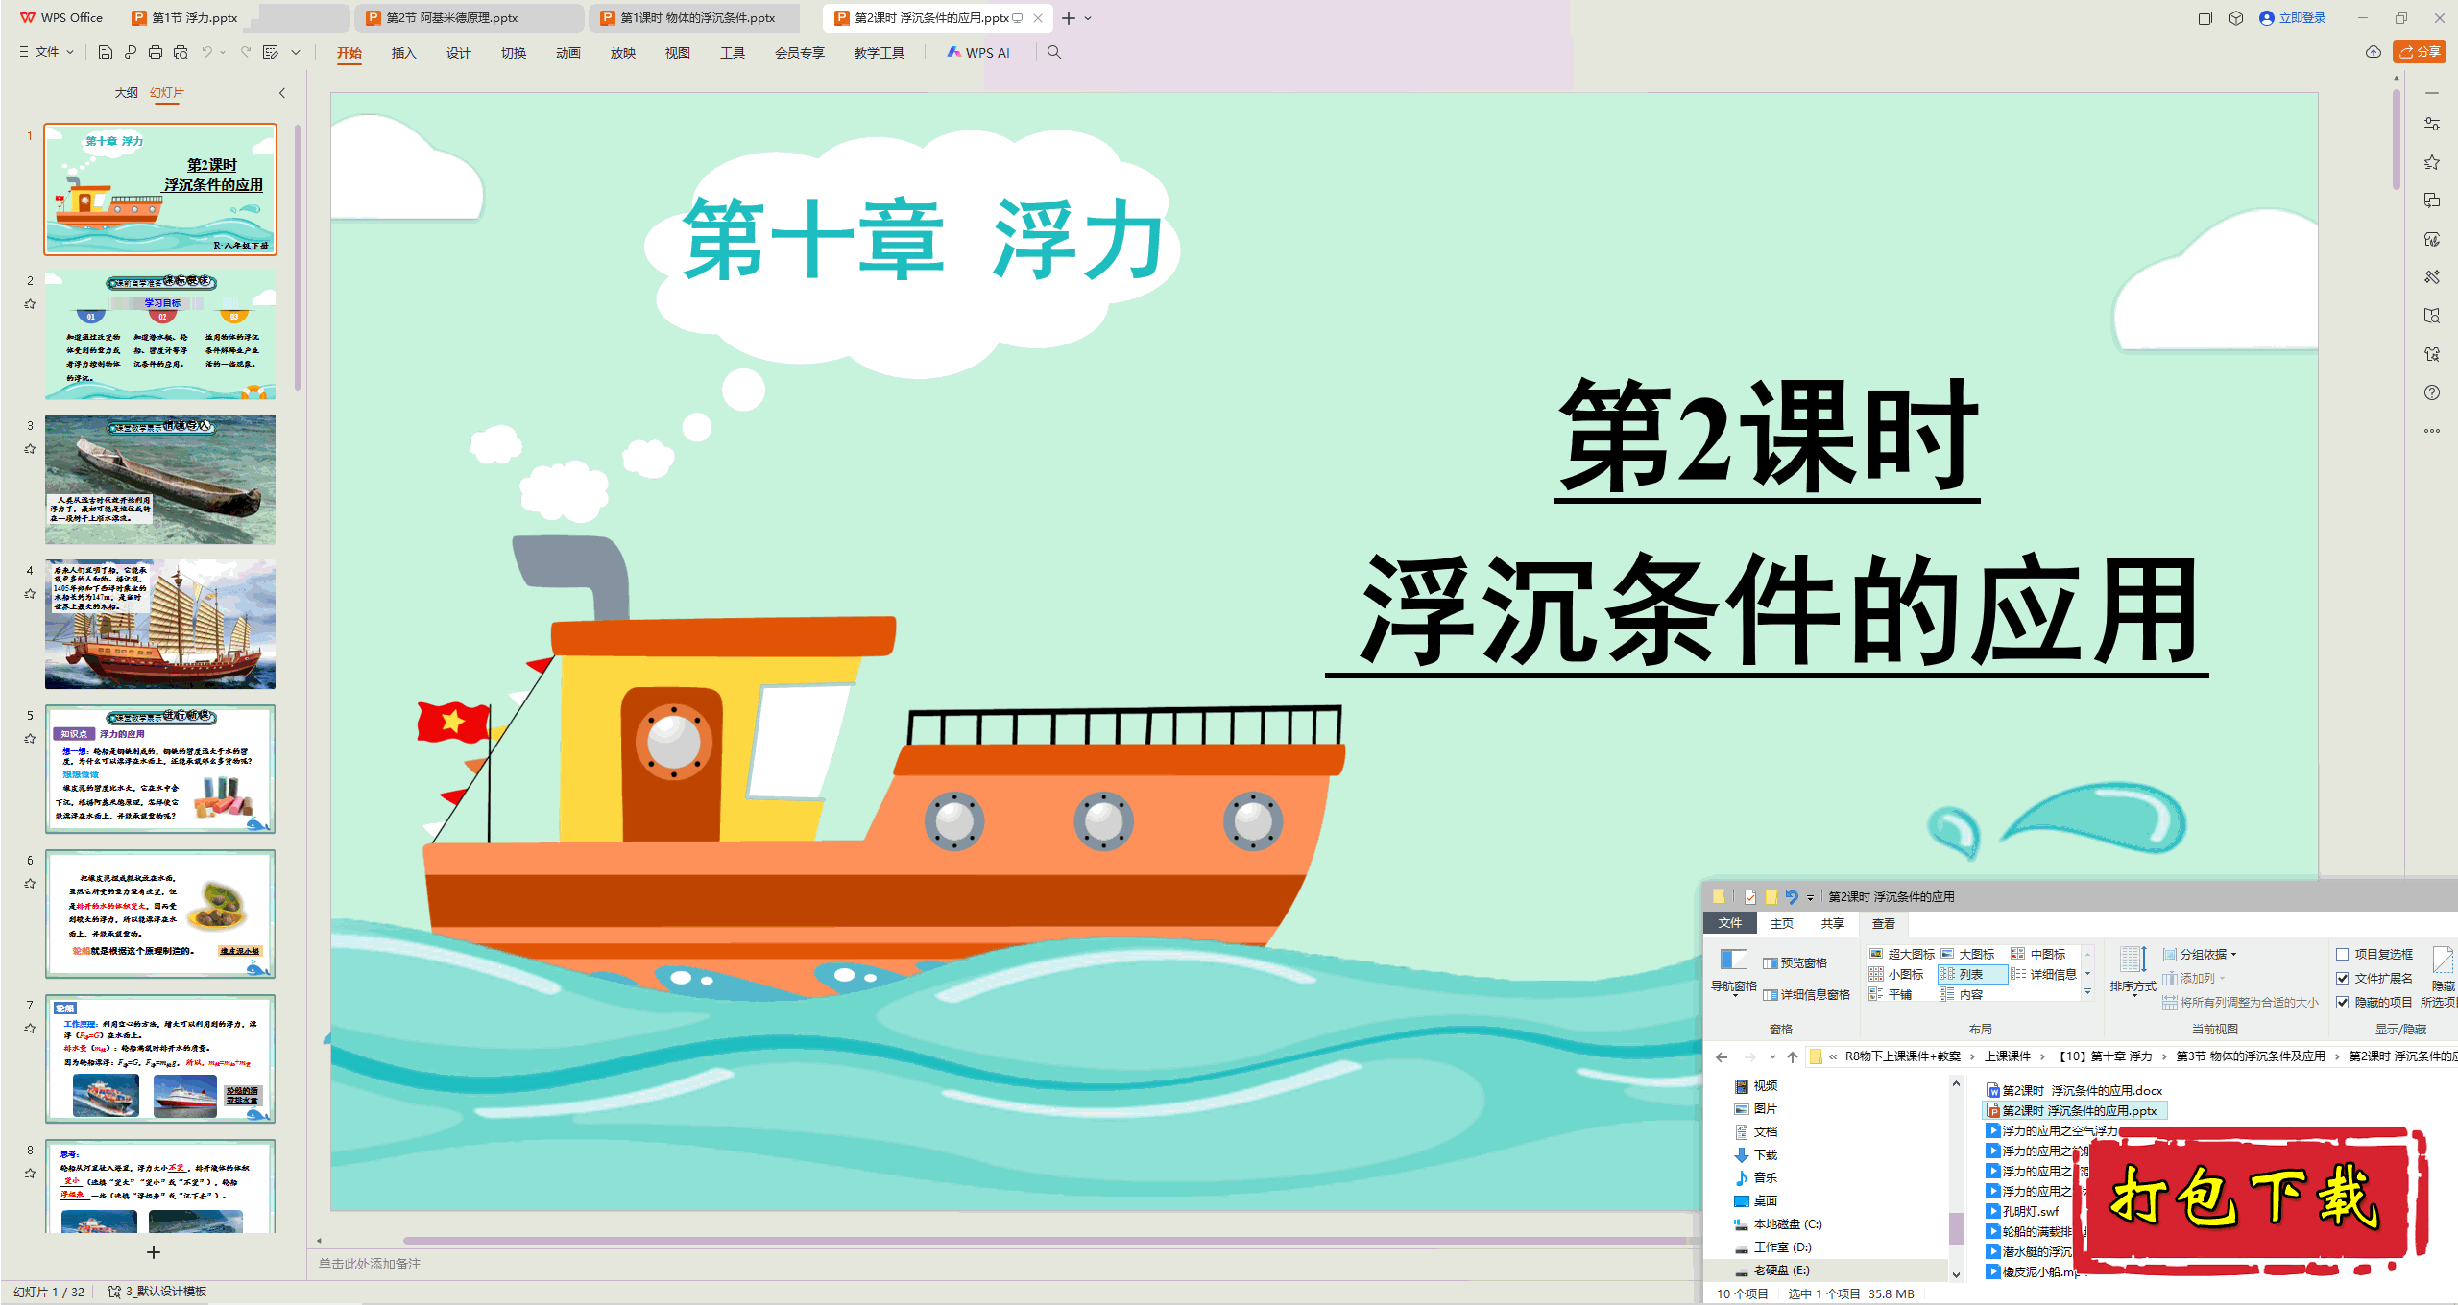Open the 文件 menu dropdown
Image resolution: width=2458 pixels, height=1305 pixels.
click(46, 52)
